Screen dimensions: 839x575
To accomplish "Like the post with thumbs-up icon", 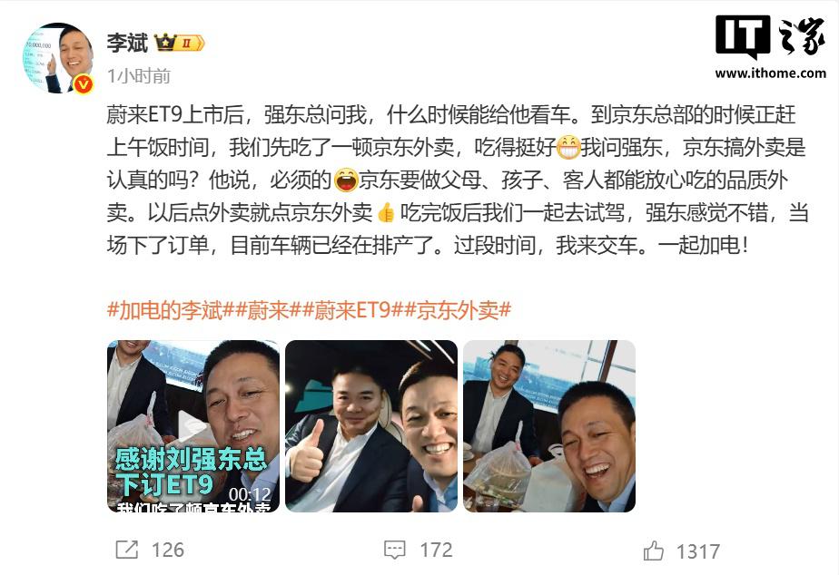I will coord(654,551).
